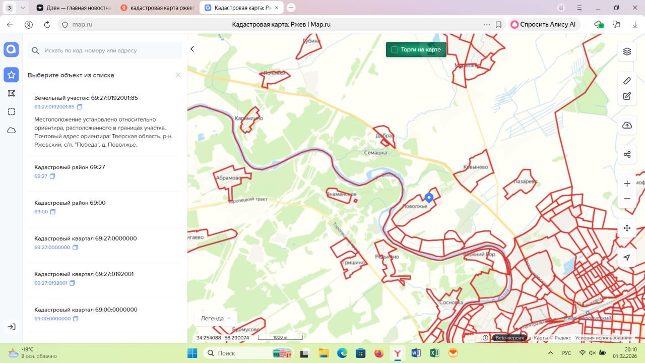Copy cadastral number 69:27:0192001:85
The width and height of the screenshot is (645, 363).
[x=80, y=107]
